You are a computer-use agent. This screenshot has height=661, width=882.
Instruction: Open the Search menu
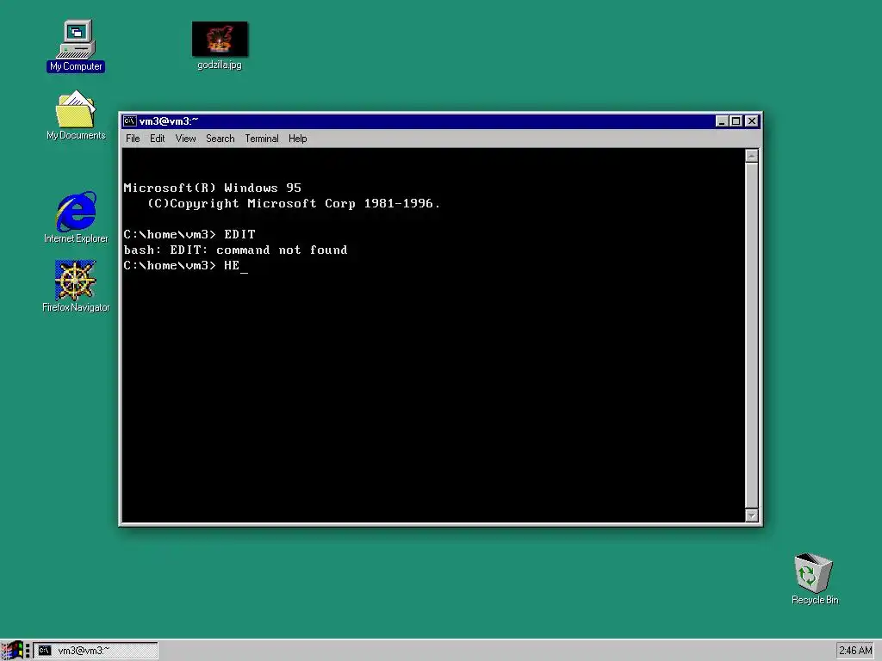(x=220, y=139)
